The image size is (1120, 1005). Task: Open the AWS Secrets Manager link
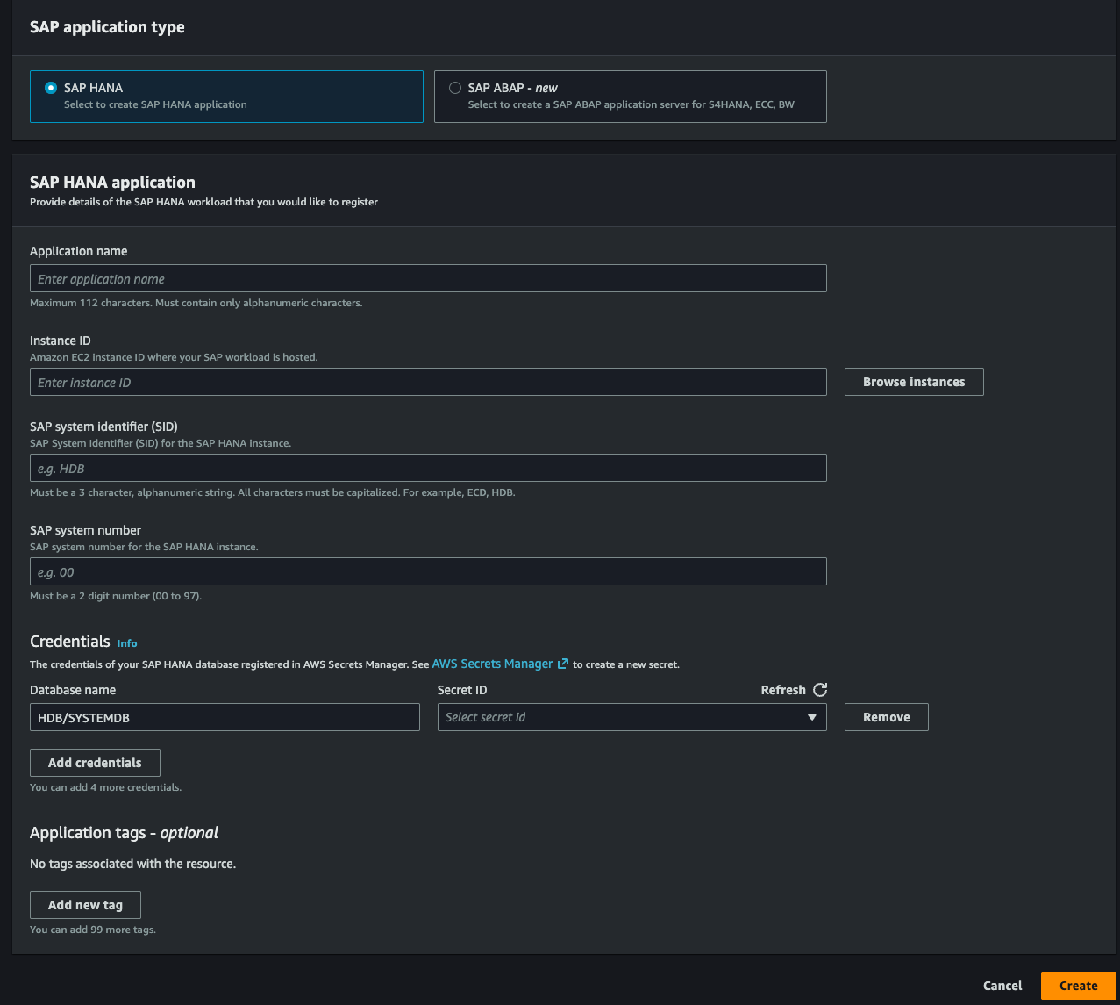tap(492, 664)
